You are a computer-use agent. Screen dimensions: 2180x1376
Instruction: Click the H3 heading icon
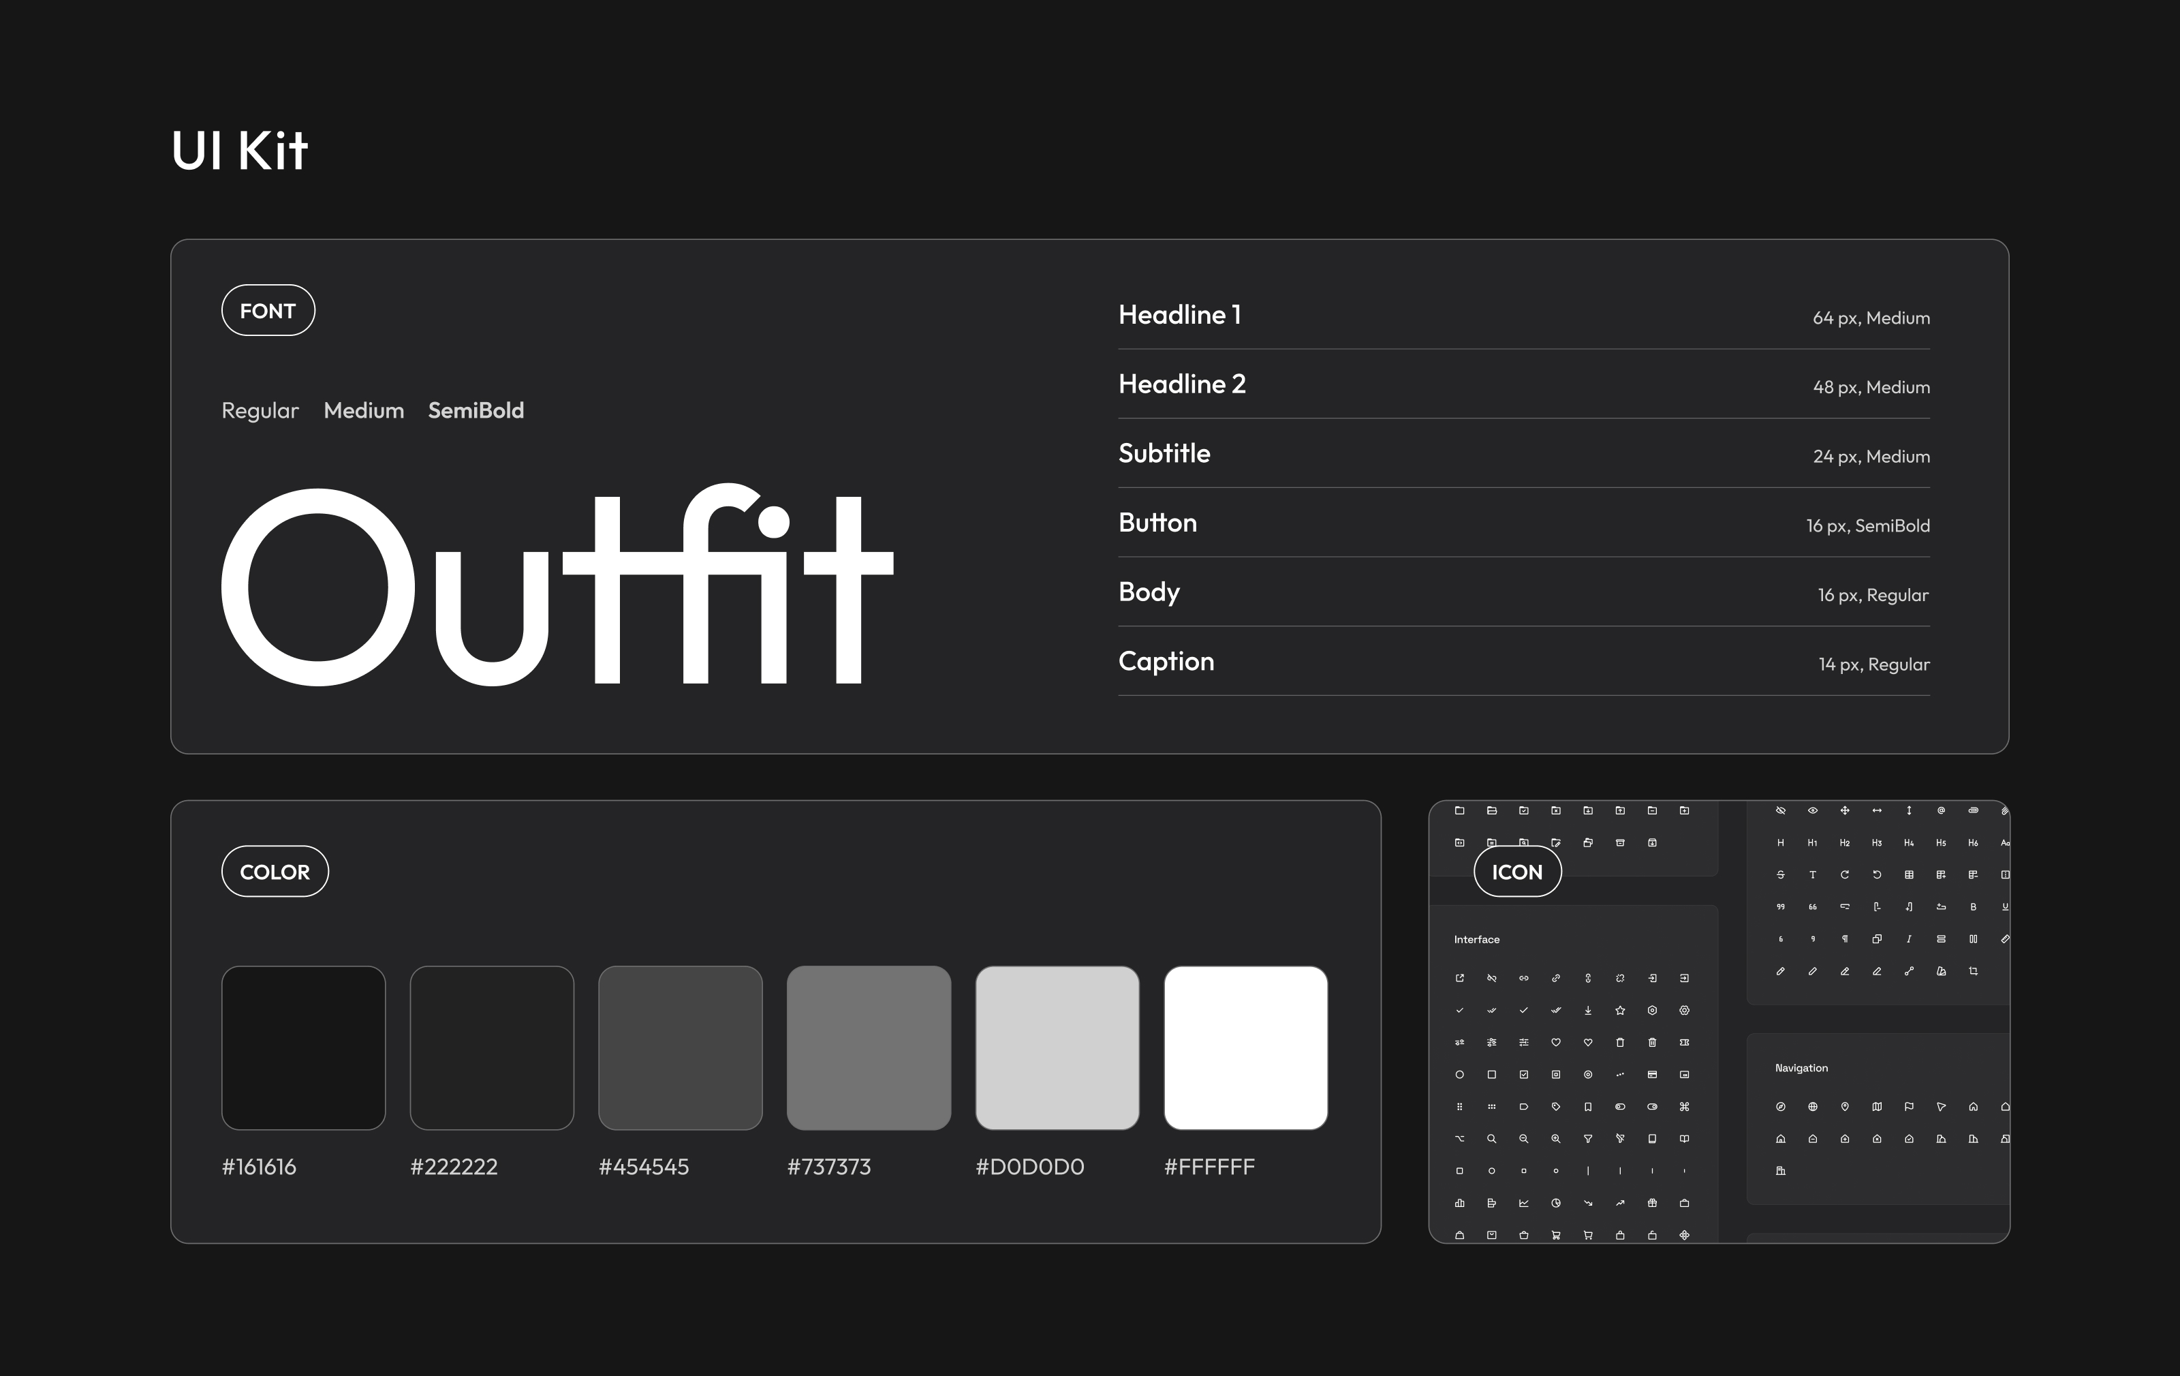click(x=1877, y=842)
